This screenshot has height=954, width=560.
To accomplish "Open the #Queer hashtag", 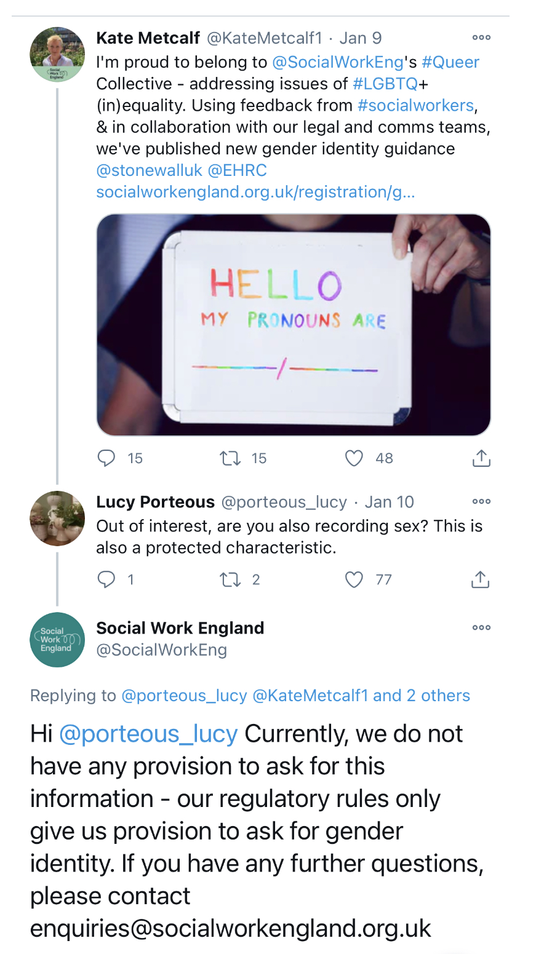I will click(450, 62).
